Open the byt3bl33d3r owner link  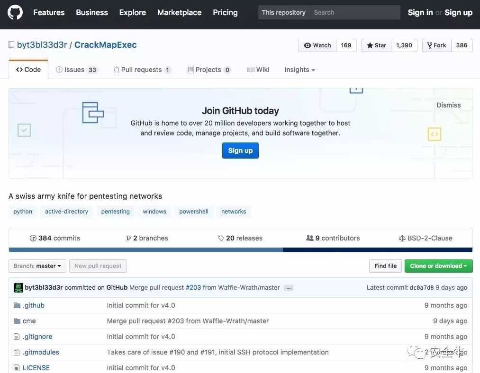(42, 45)
